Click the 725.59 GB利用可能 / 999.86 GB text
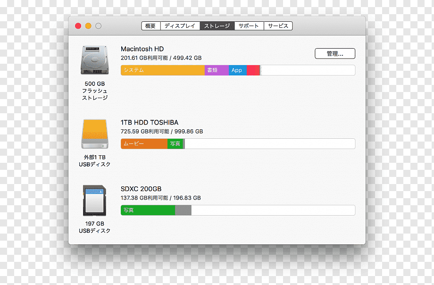 click(x=162, y=131)
